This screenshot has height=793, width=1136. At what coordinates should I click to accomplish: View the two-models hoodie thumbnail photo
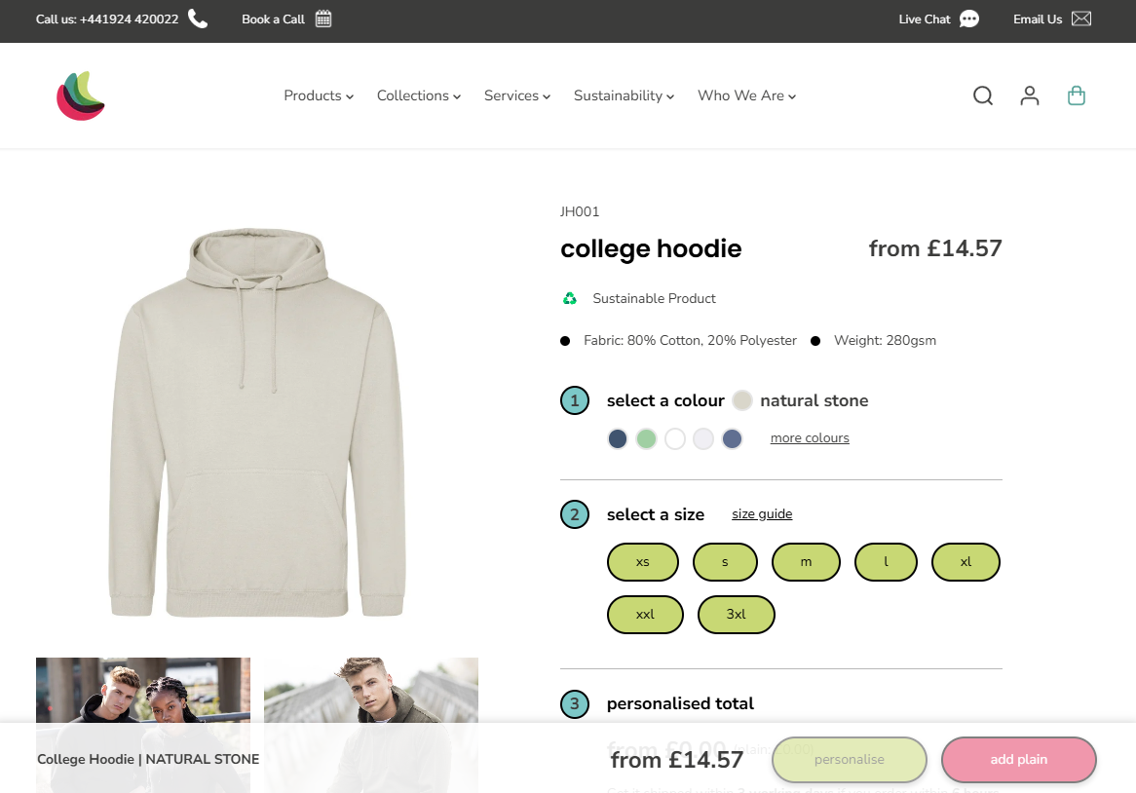(x=143, y=690)
